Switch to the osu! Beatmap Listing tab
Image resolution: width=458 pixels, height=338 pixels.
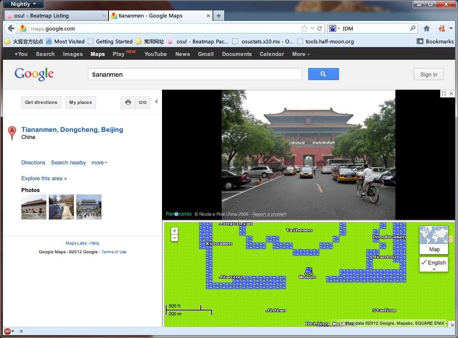(x=56, y=16)
